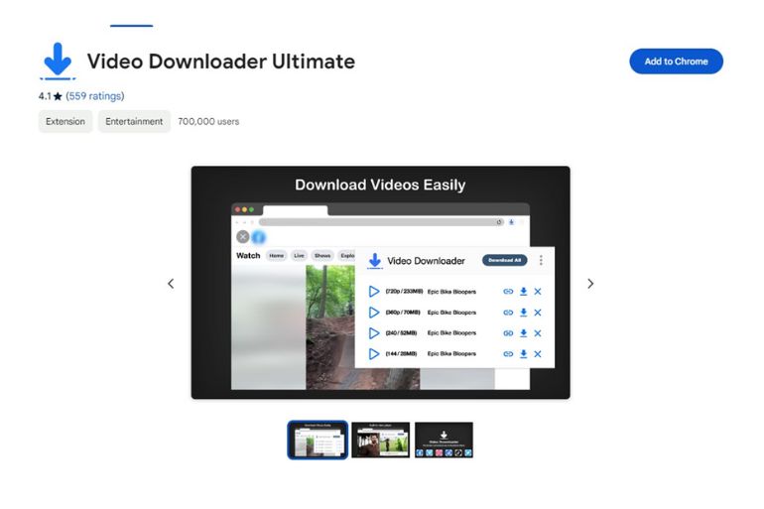The image size is (764, 509).
Task: Copy link icon for the 360p video row
Action: point(508,313)
